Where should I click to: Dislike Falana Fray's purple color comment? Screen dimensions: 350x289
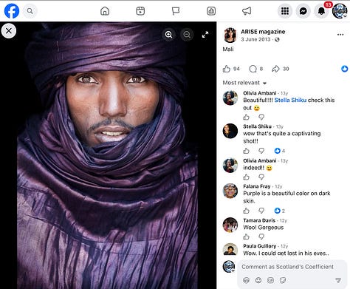(261, 211)
